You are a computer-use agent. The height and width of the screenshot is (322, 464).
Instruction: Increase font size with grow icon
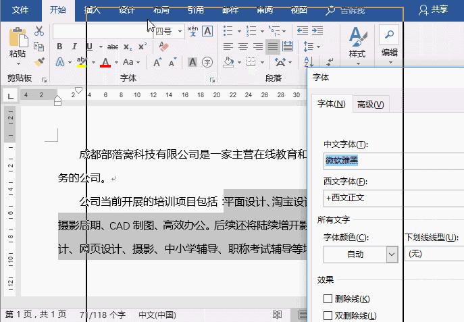[x=157, y=62]
